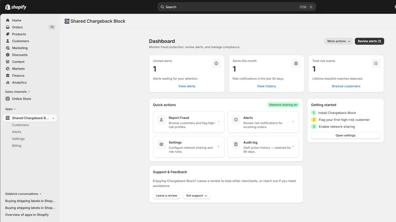Open 'Overview of apps in Shopify' conversation
Screen dimensions: 396x222
click(x=27, y=215)
